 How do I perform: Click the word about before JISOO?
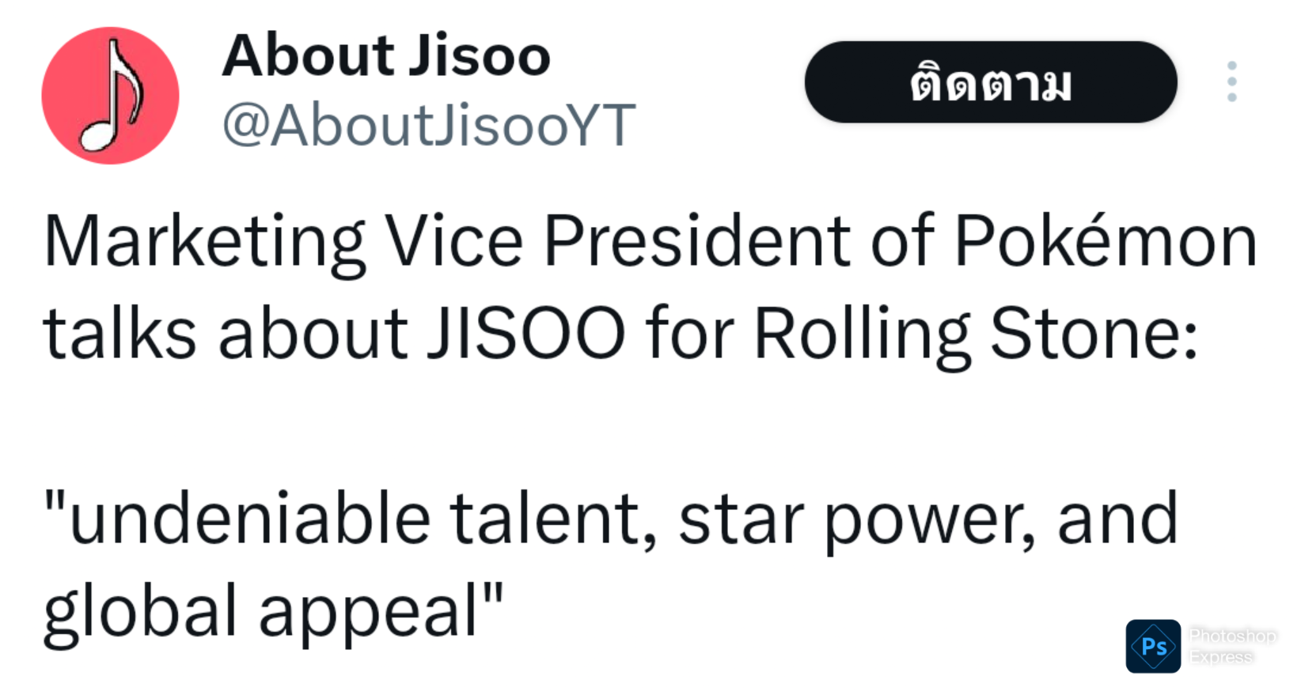(x=313, y=334)
